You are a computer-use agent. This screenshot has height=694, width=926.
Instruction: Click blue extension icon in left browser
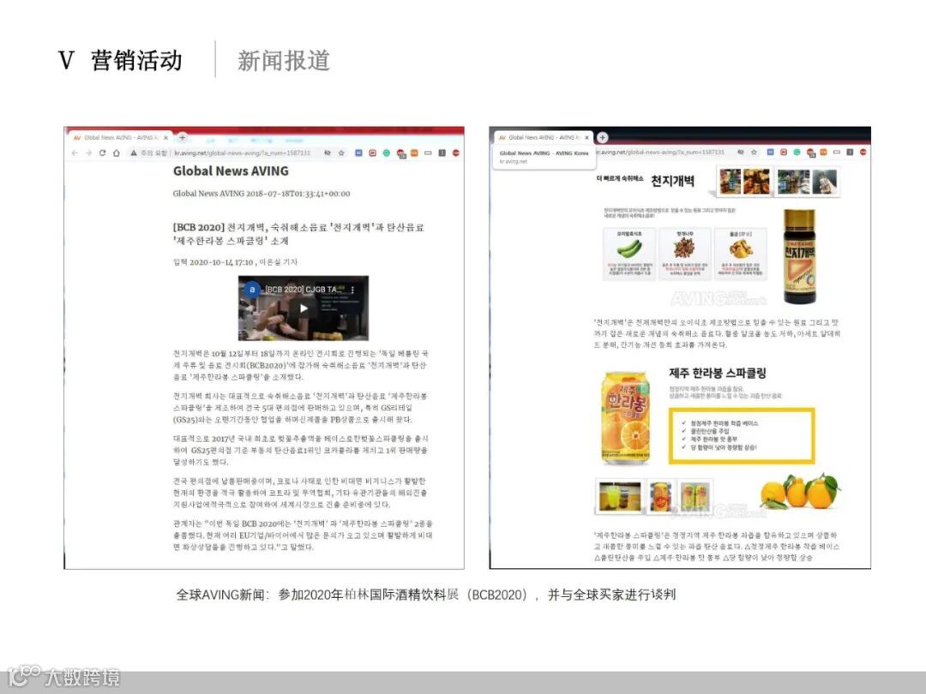pyautogui.click(x=358, y=153)
